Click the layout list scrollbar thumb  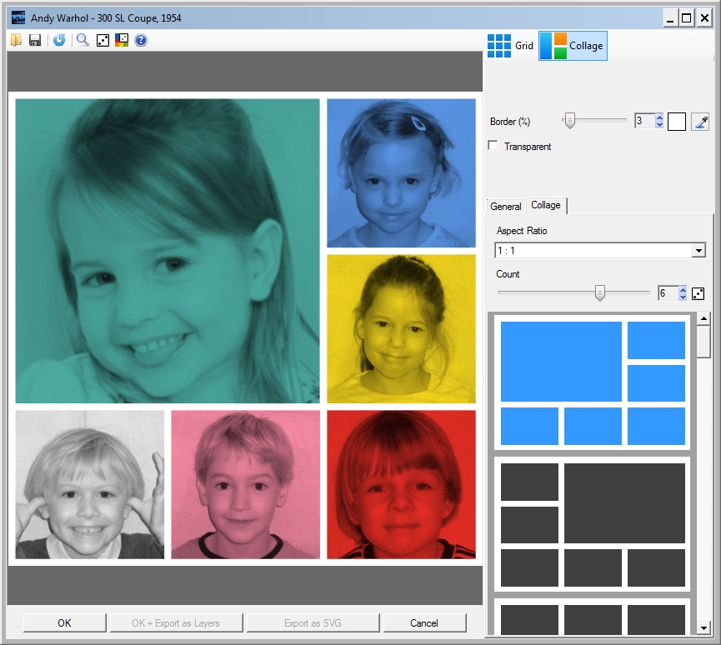703,341
